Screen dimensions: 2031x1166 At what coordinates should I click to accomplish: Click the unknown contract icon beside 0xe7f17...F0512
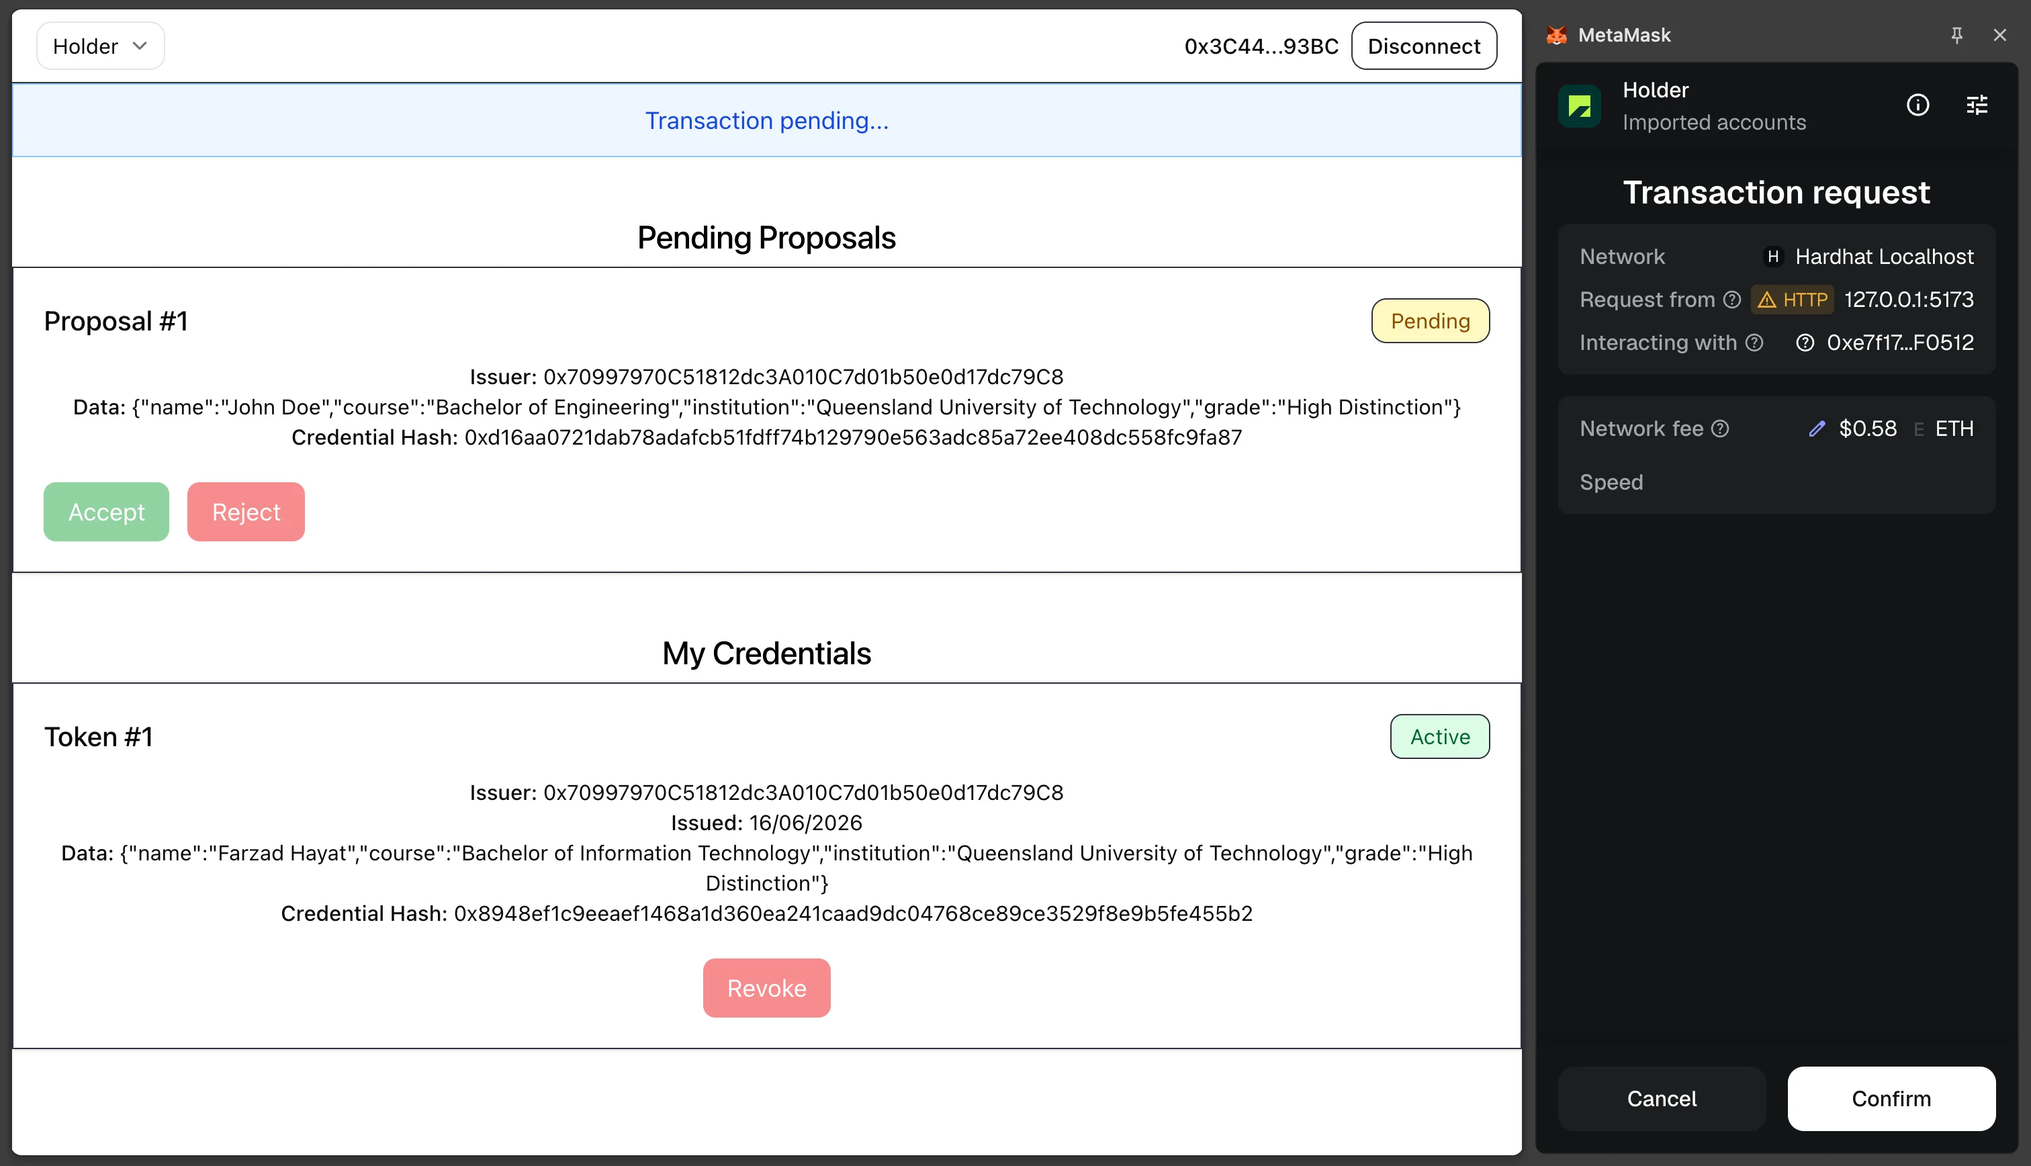pyautogui.click(x=1805, y=343)
